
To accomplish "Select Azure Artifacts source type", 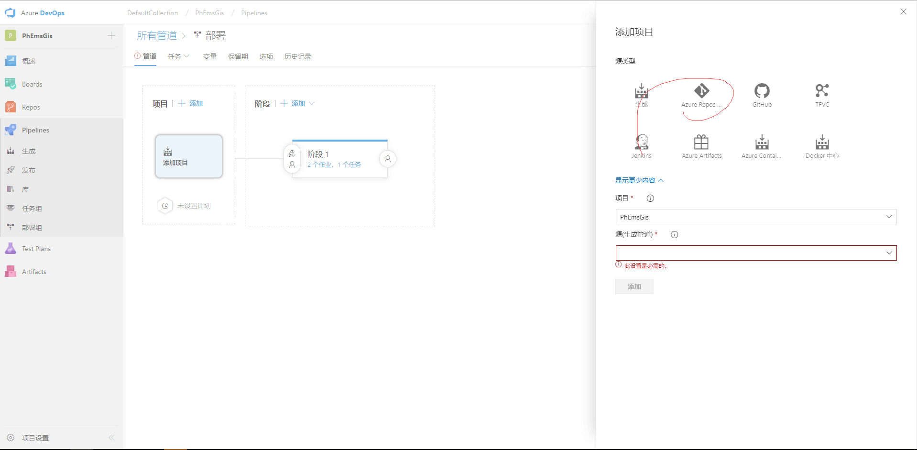I will (x=701, y=143).
